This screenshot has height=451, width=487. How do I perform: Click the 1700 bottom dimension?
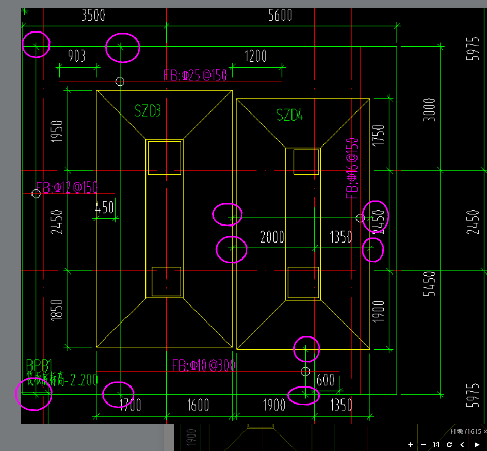tap(131, 406)
